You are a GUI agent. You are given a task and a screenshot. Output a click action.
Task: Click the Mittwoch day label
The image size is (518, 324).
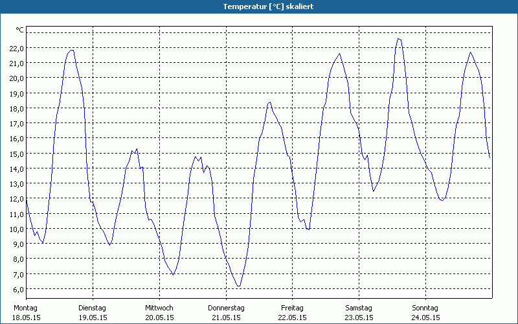click(x=159, y=308)
